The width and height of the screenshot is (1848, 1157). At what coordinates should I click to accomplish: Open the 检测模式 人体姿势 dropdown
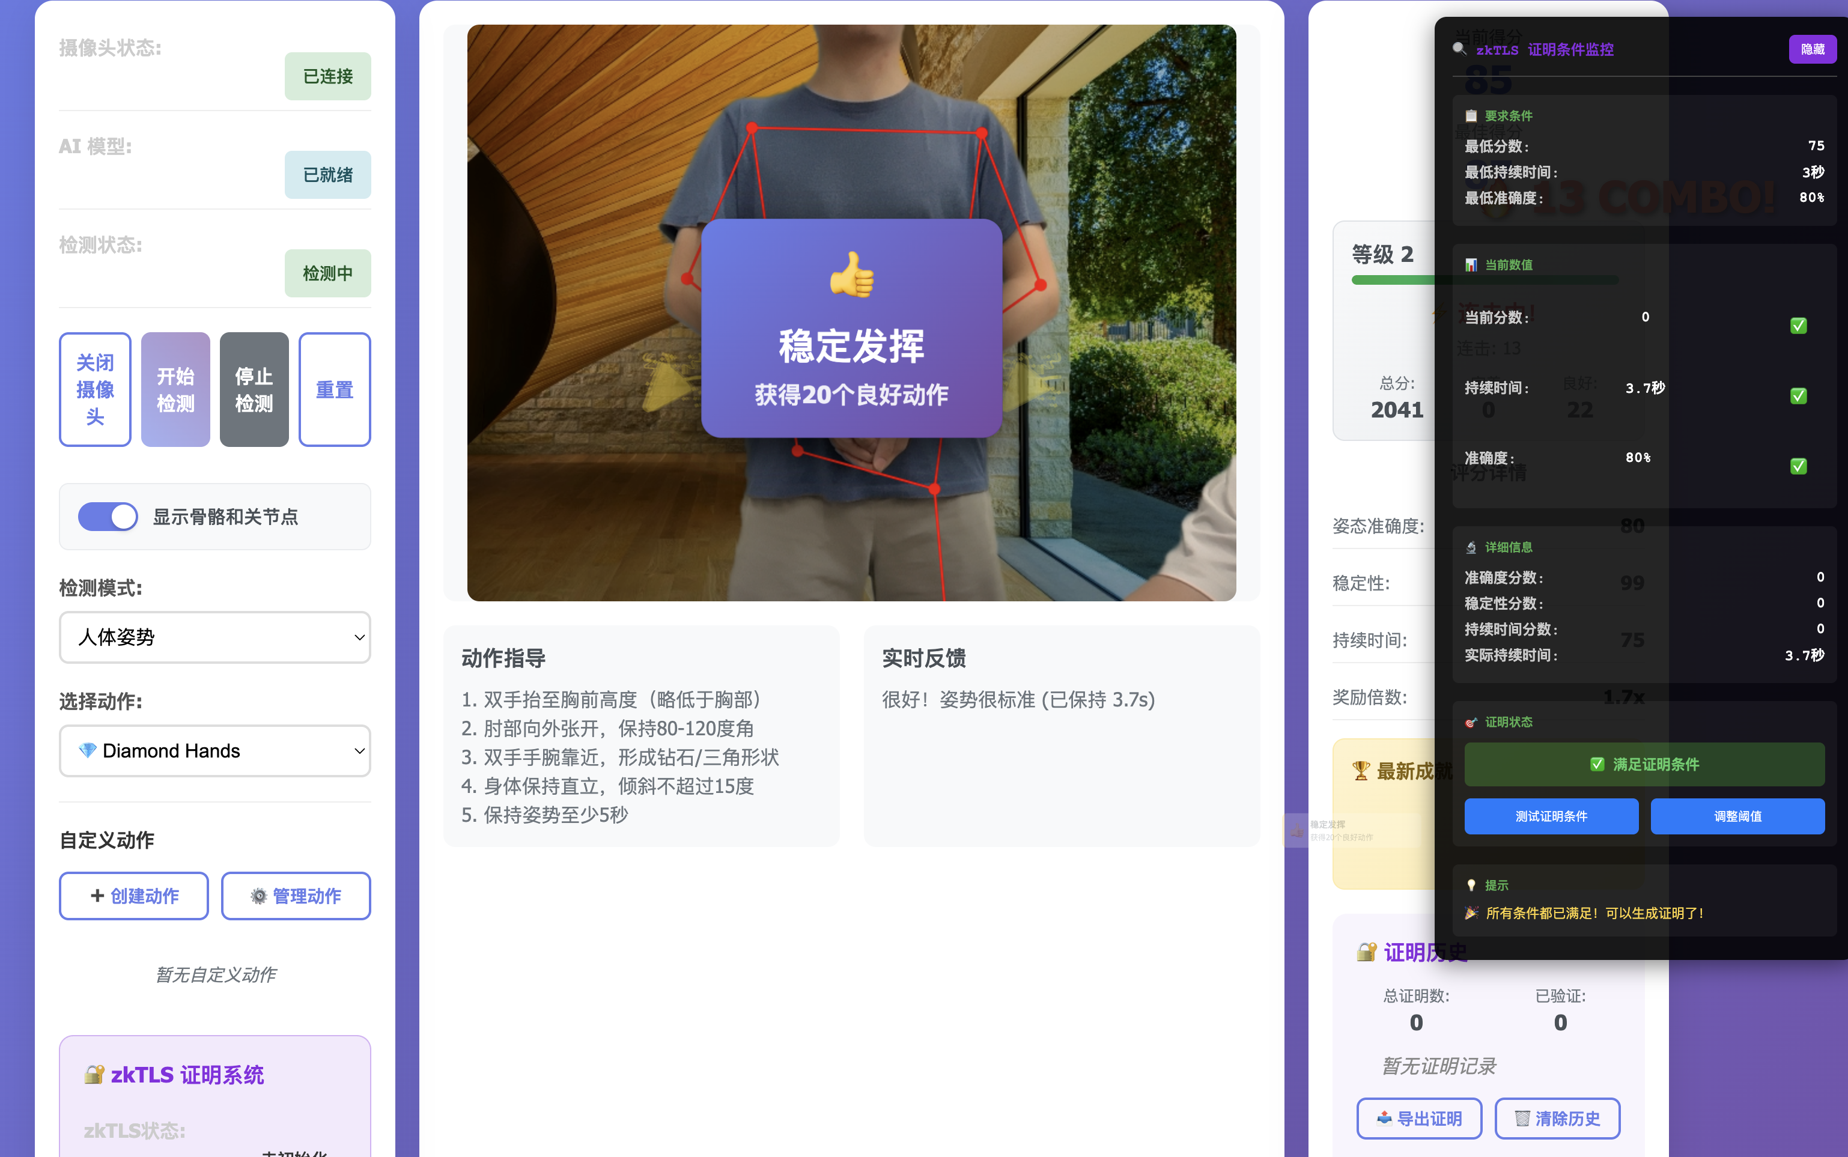pos(215,637)
